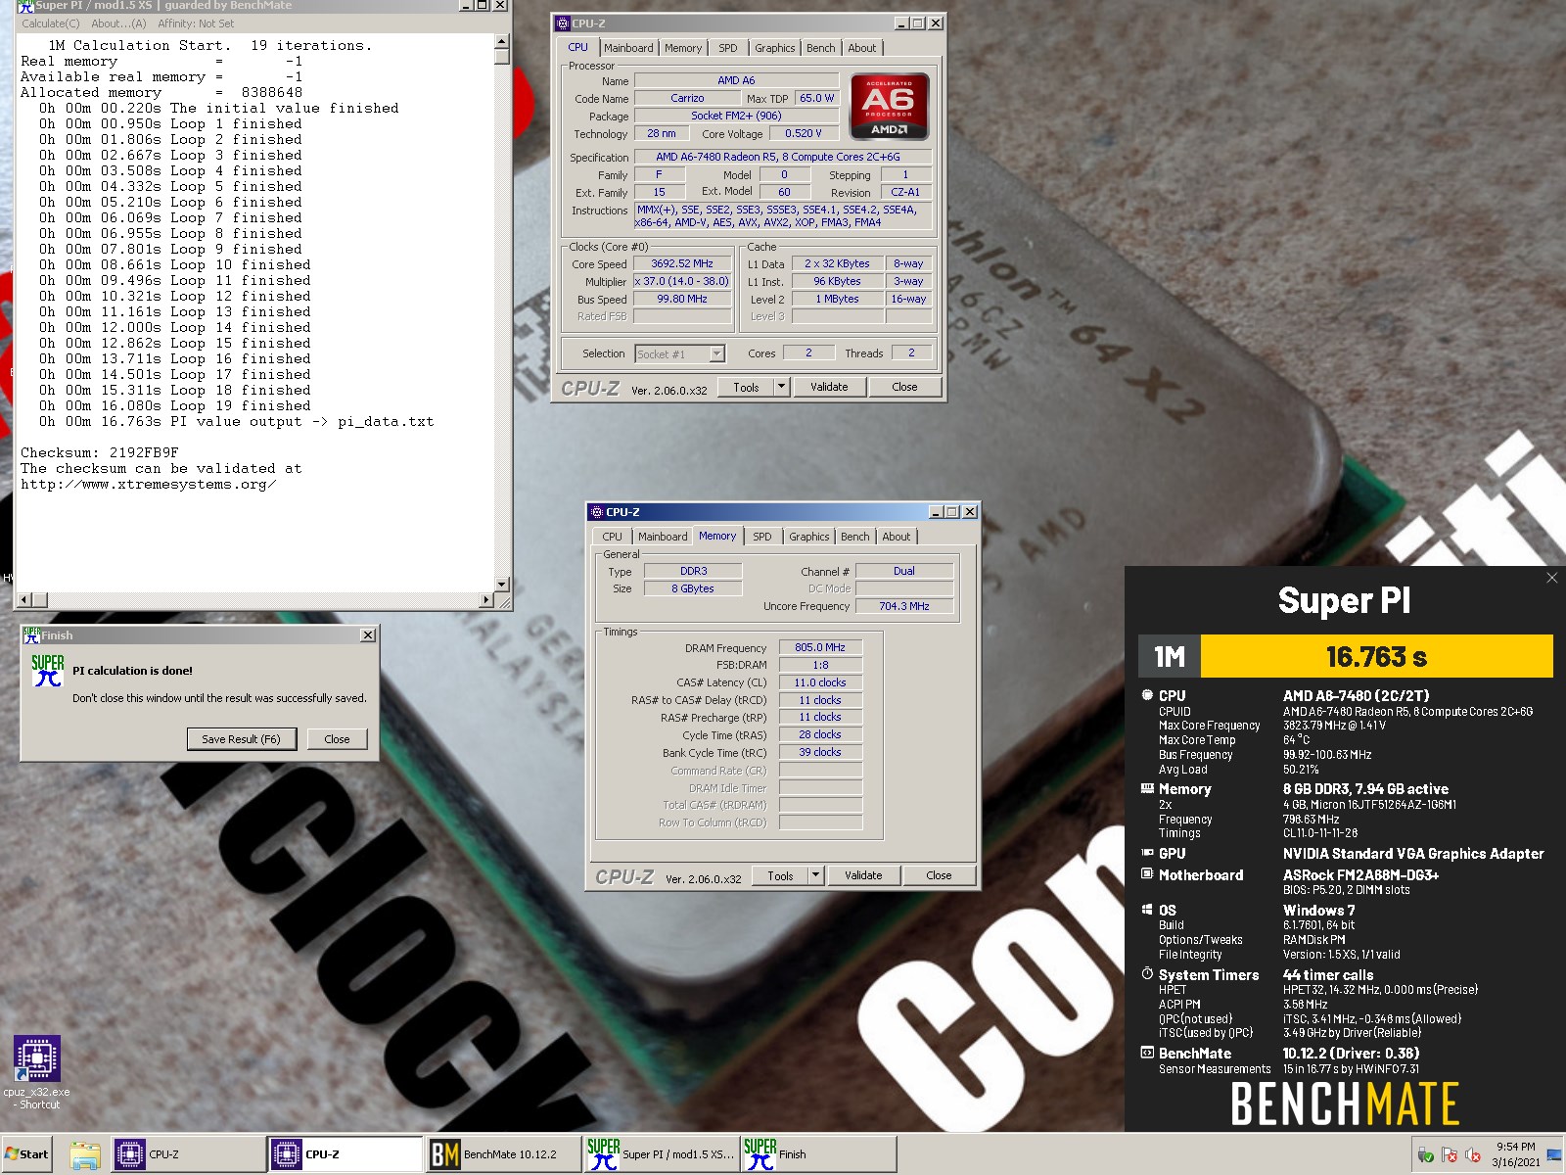Image resolution: width=1566 pixels, height=1175 pixels.
Task: Click Close button in Finish dialog
Action: [337, 739]
